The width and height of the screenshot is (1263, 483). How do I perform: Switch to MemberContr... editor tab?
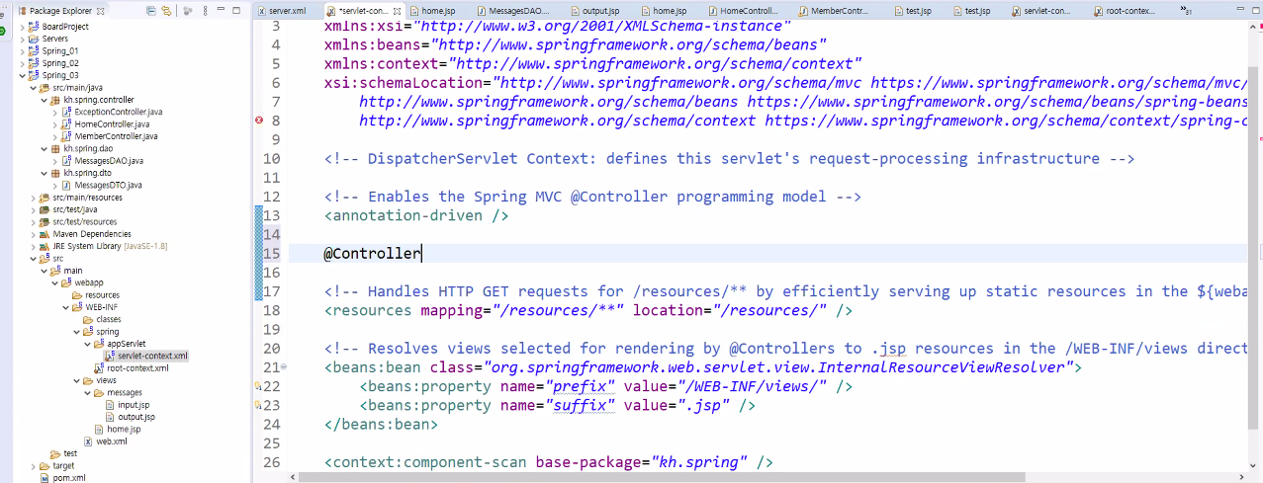click(840, 11)
